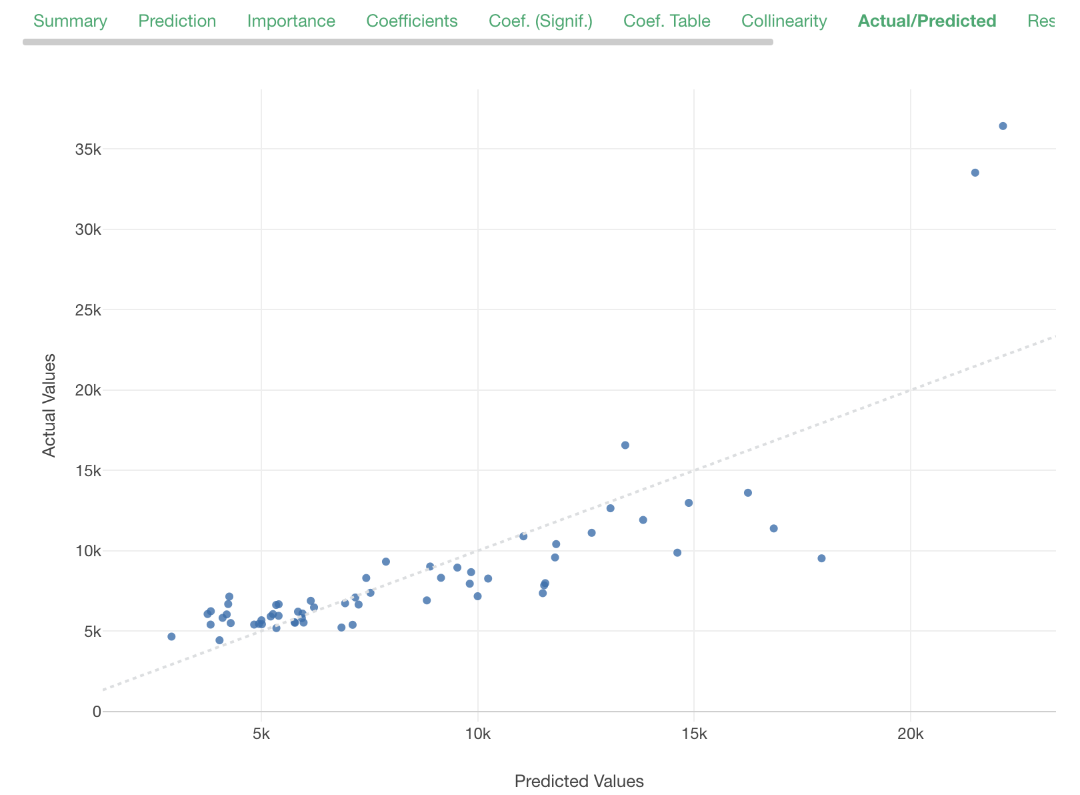Open the Summary tab

70,21
